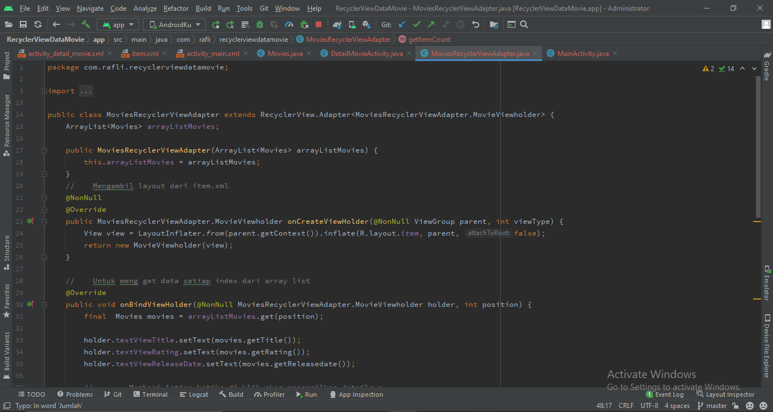Viewport: 773px width, 412px height.
Task: Open the Refactor menu
Action: [x=176, y=8]
